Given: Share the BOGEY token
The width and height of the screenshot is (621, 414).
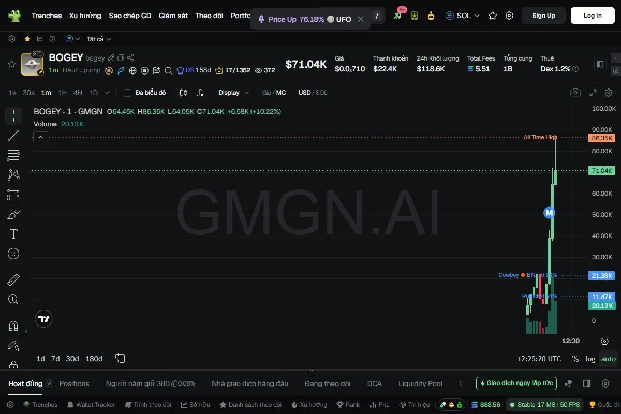Looking at the screenshot, I should coord(130,58).
